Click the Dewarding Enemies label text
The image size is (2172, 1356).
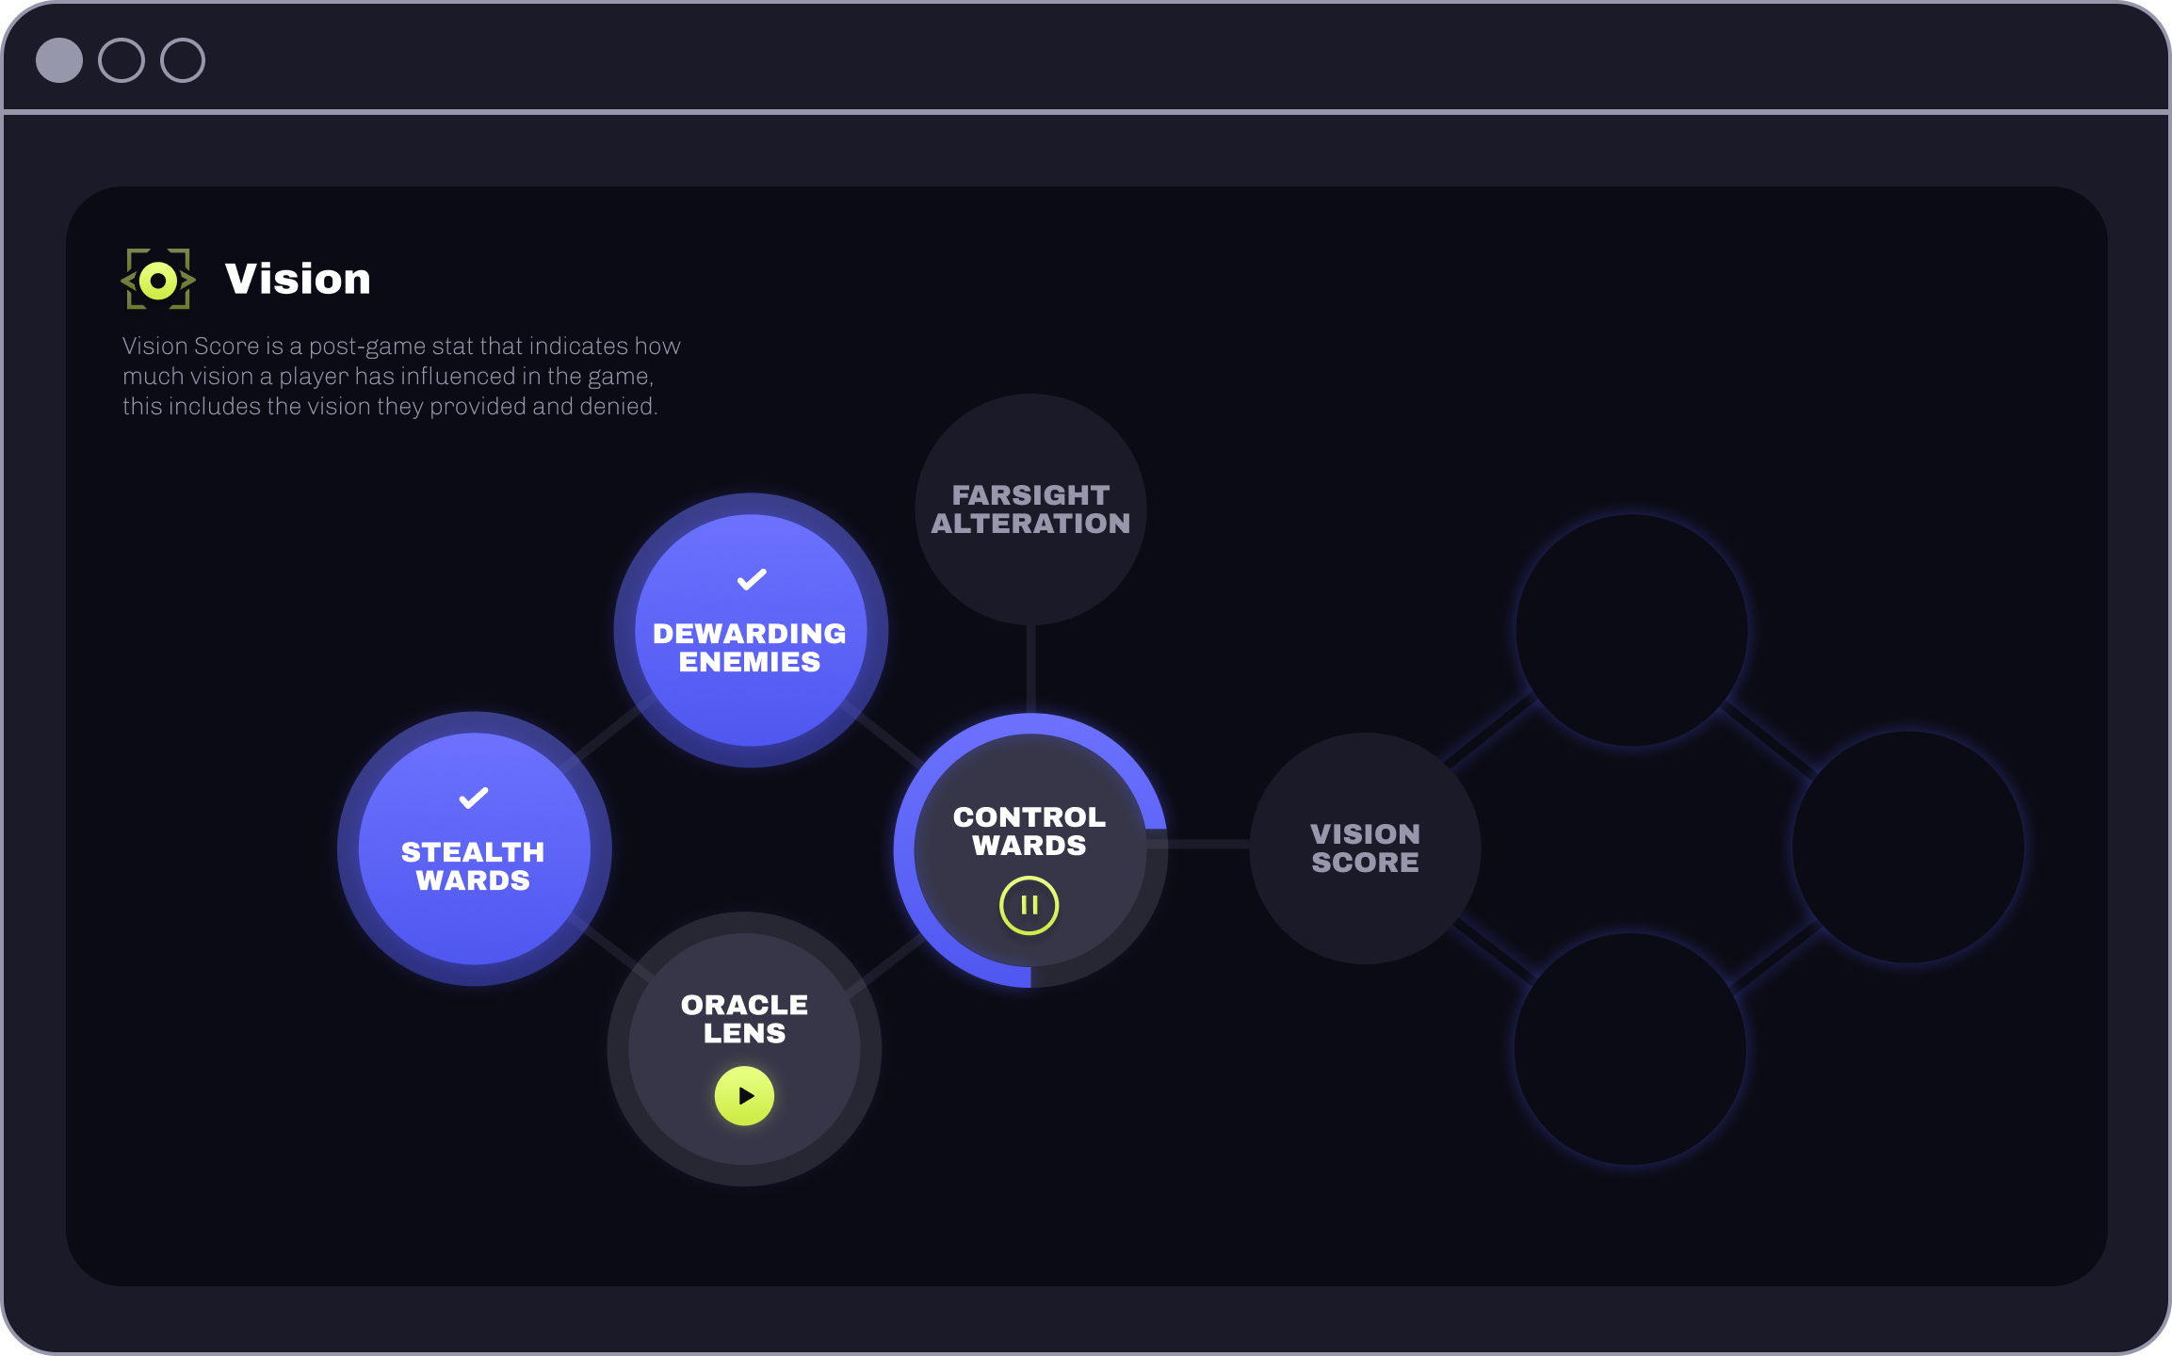750,648
